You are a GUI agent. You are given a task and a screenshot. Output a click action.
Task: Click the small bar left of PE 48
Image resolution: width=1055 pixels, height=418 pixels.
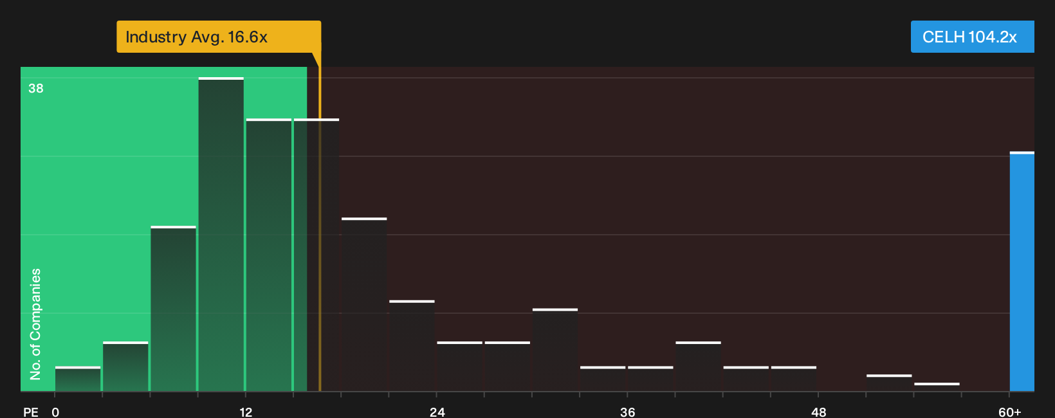(x=794, y=379)
